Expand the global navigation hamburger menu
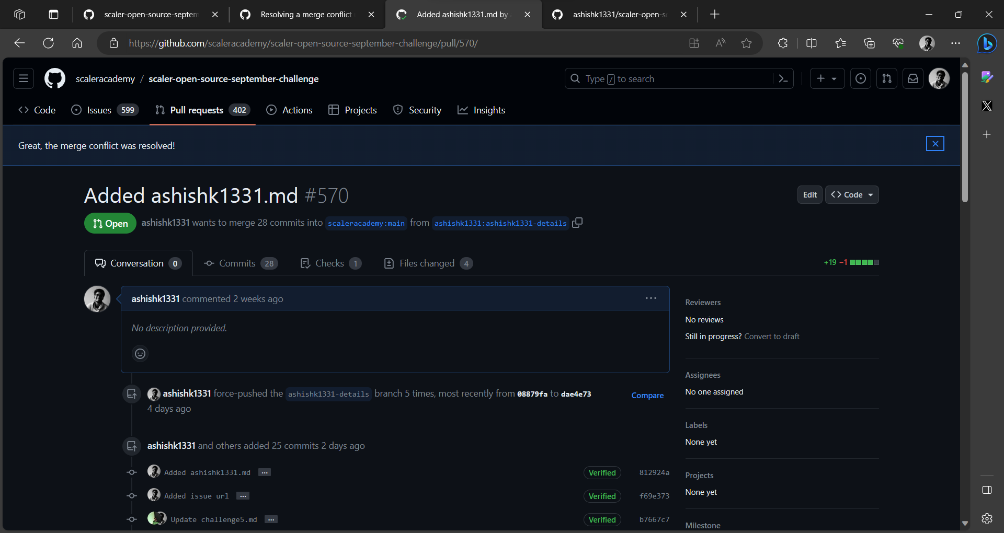The height and width of the screenshot is (533, 1004). (x=23, y=78)
